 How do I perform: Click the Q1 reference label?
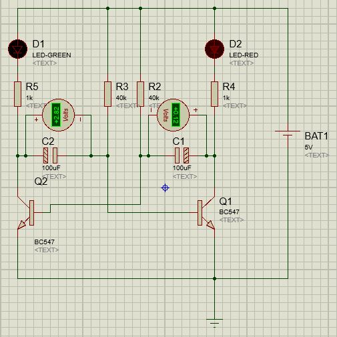226,202
